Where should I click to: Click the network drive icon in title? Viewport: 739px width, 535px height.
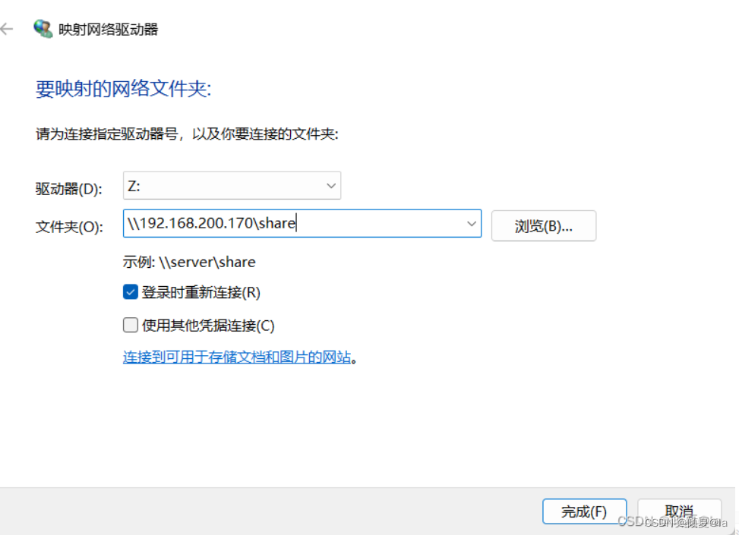(43, 29)
